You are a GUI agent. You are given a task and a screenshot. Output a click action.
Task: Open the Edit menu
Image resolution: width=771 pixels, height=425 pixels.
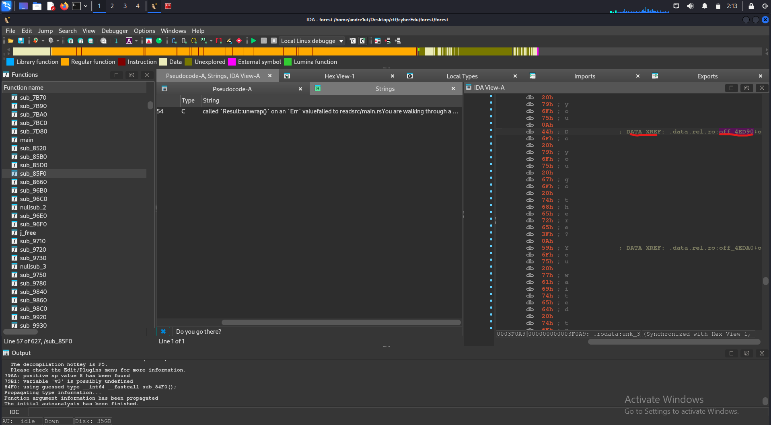tap(27, 31)
